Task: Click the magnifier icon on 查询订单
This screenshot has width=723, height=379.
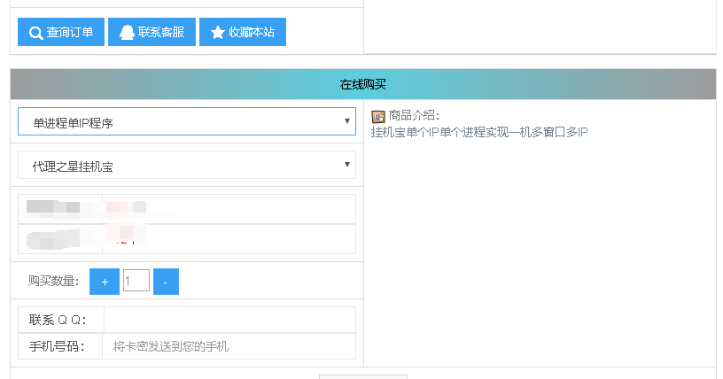Action: tap(35, 33)
